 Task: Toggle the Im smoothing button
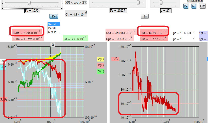pos(194,6)
